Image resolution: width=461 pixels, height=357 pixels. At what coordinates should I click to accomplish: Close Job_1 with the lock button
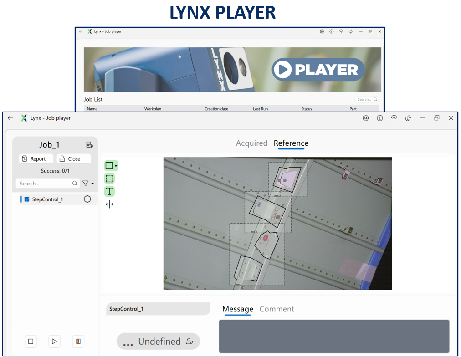74,158
